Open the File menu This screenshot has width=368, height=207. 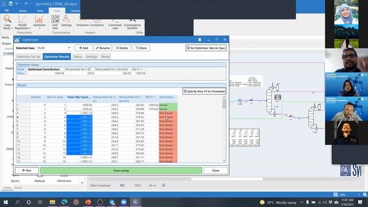[6, 11]
